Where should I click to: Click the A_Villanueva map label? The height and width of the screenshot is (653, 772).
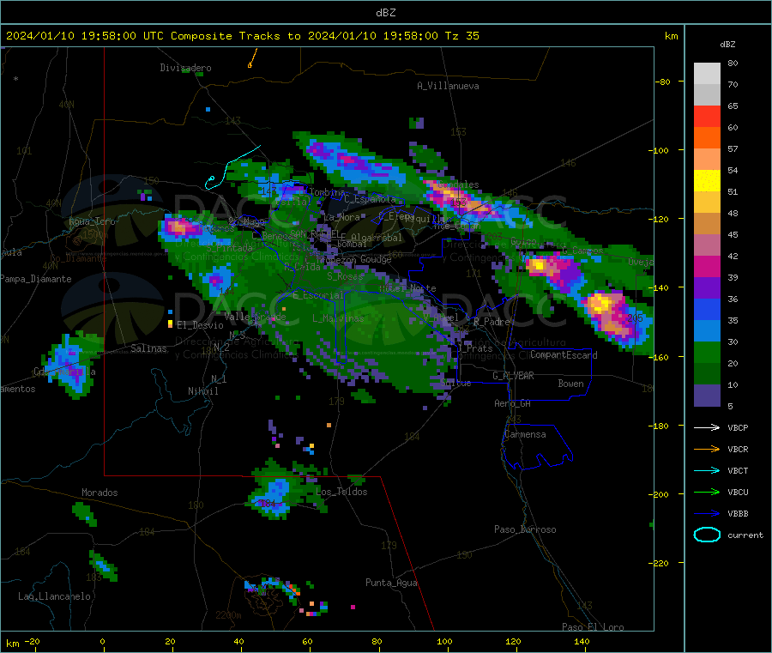448,86
